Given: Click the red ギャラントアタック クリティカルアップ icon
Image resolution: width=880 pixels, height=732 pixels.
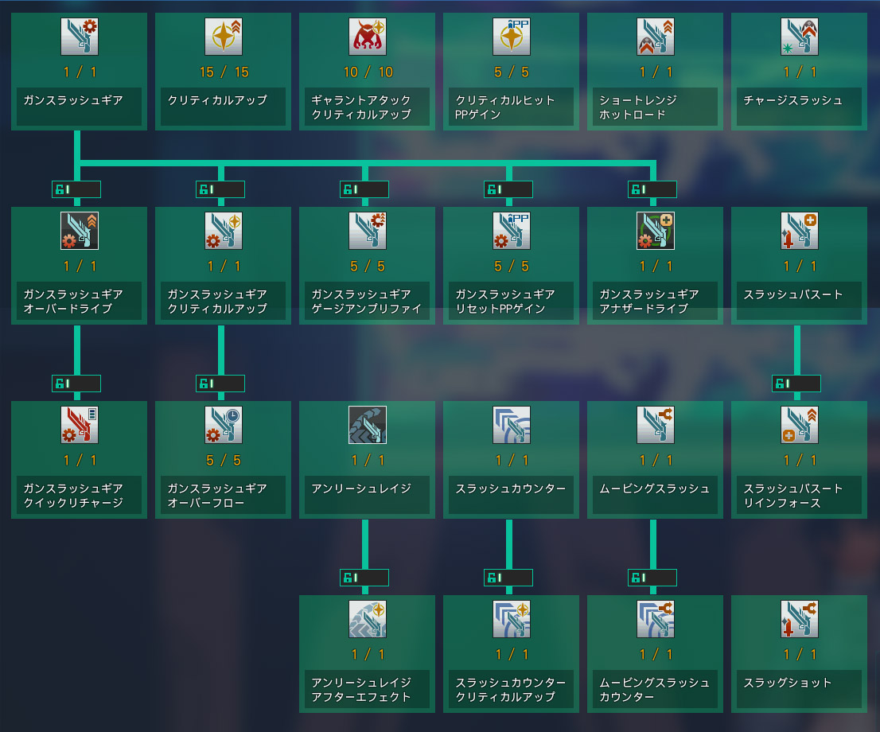Looking at the screenshot, I should (368, 37).
